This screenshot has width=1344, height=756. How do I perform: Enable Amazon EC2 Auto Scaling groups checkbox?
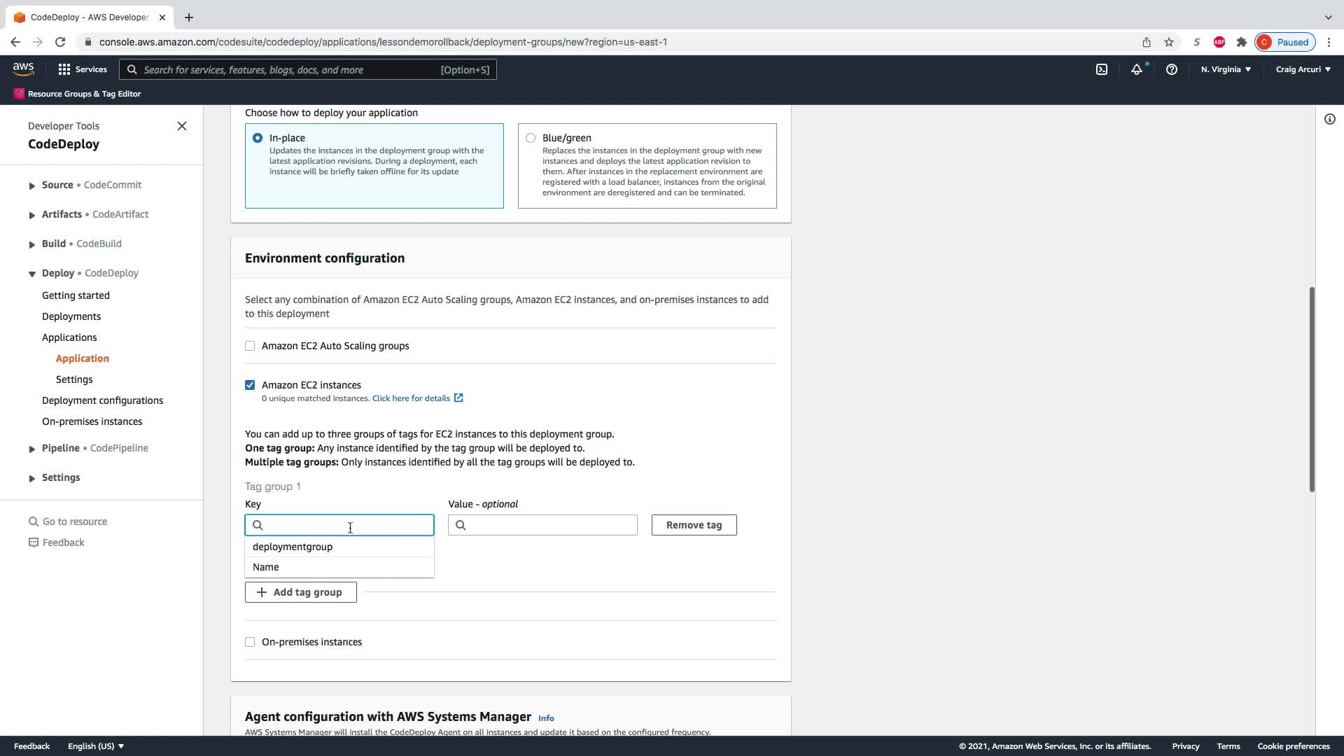(x=250, y=346)
